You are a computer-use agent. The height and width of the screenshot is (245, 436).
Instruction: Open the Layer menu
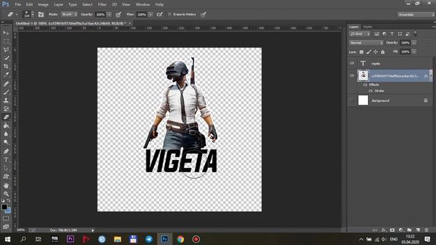59,5
